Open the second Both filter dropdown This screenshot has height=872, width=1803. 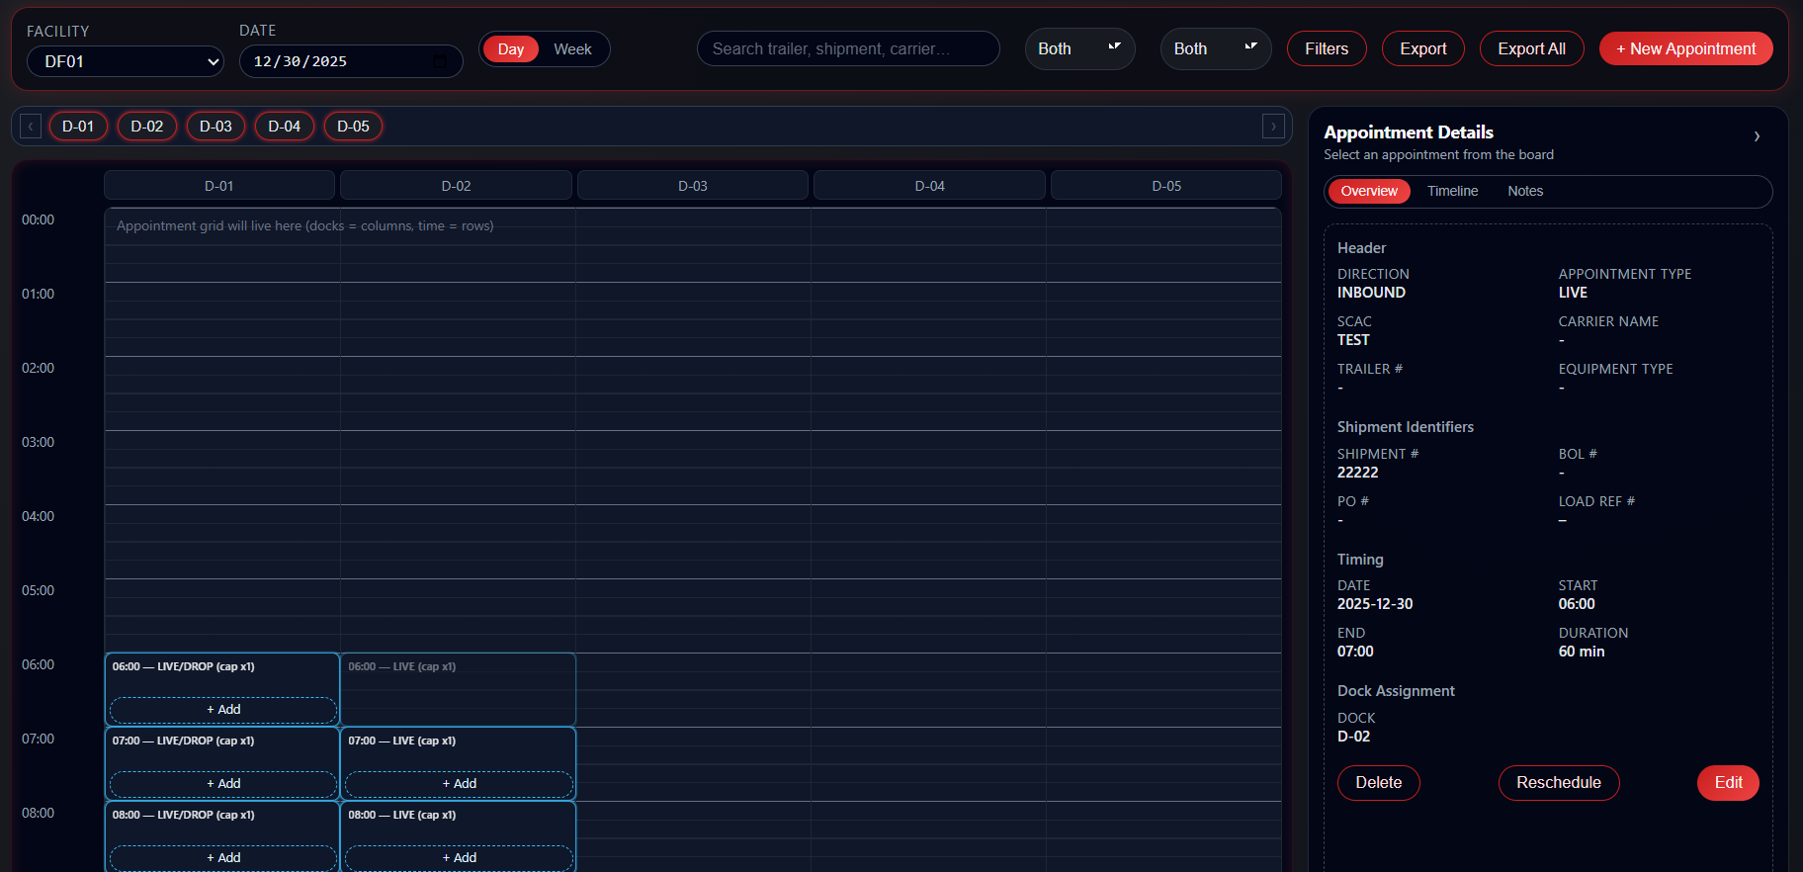1216,48
